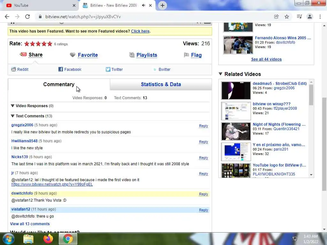
Task: Rate the video five stars
Action: [49, 44]
